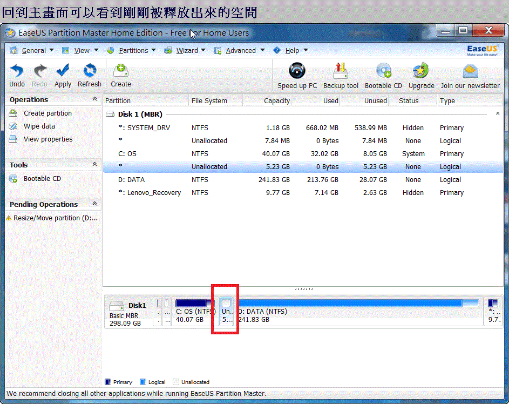Open the Speed up PC tool
The width and height of the screenshot is (509, 404).
tap(297, 70)
